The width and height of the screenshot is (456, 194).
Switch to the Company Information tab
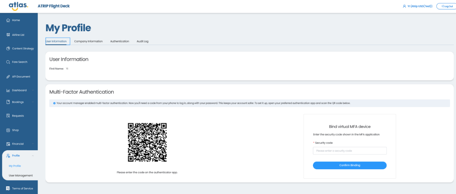[88, 42]
